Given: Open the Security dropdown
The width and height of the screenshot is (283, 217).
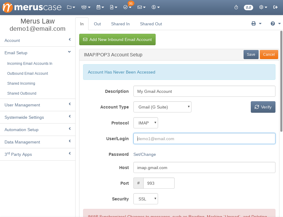Looking at the screenshot, I should coord(146,199).
